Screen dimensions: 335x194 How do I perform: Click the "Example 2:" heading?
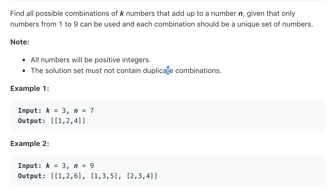(30, 144)
